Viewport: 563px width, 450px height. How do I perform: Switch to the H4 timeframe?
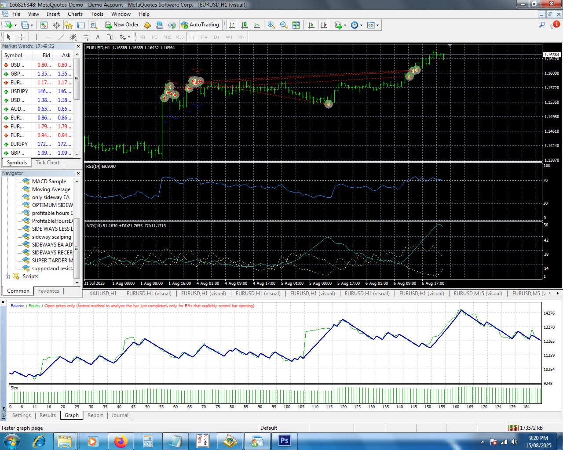(x=204, y=37)
